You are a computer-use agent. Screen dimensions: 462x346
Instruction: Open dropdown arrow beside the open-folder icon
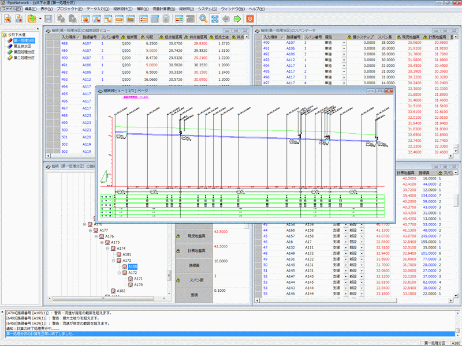(x=40, y=19)
